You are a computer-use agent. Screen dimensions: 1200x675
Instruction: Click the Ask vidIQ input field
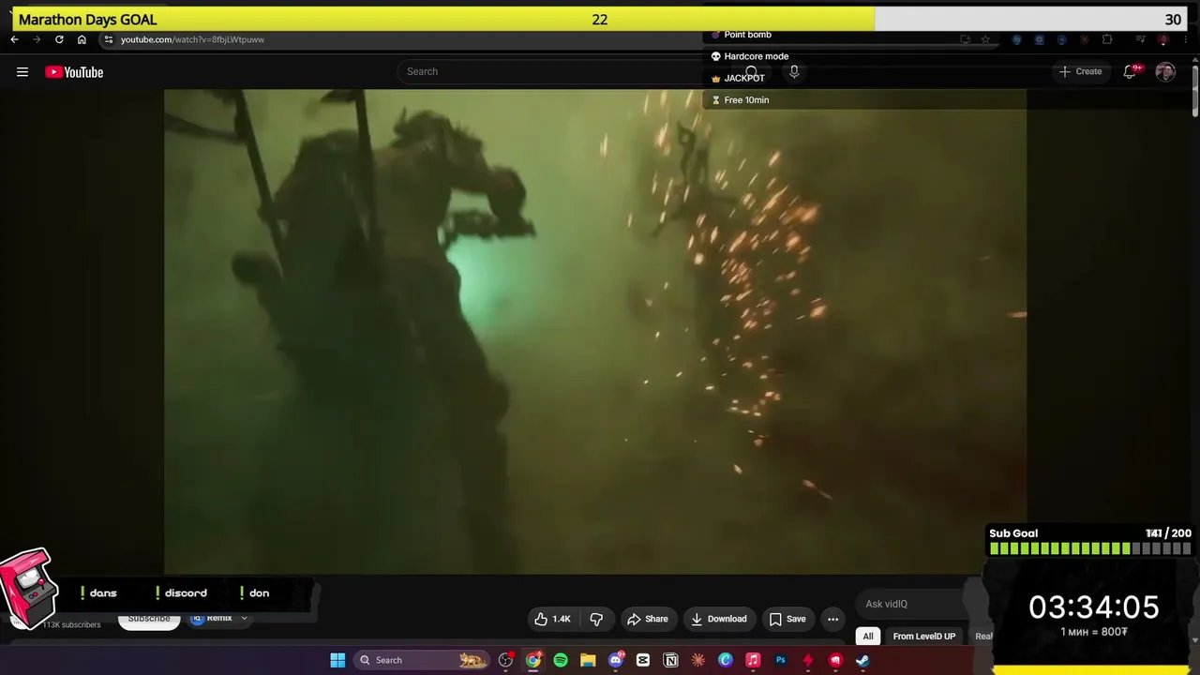coord(919,604)
